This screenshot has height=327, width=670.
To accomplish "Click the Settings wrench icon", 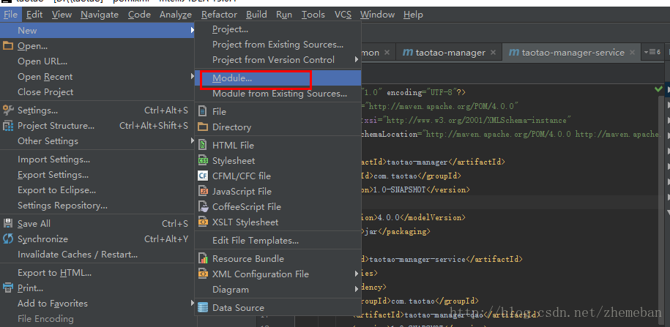I will click(x=8, y=110).
